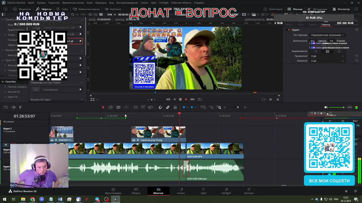
Task: Select the охранник-png-24.png clip on timeline
Action: [158, 134]
